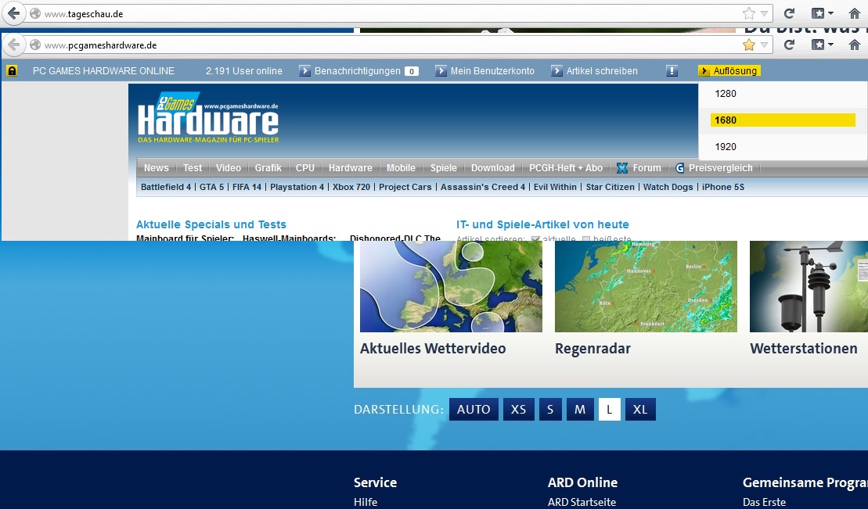Select L display size
Image resolution: width=868 pixels, height=509 pixels.
[610, 410]
